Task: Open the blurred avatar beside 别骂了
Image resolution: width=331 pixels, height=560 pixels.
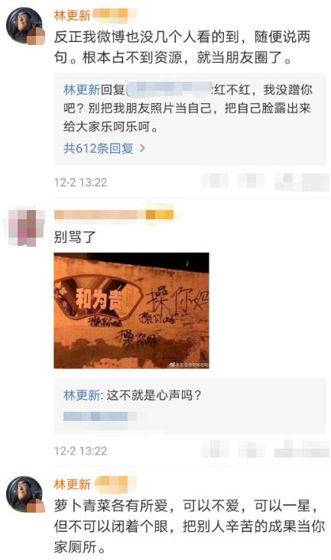Action: coord(26,228)
